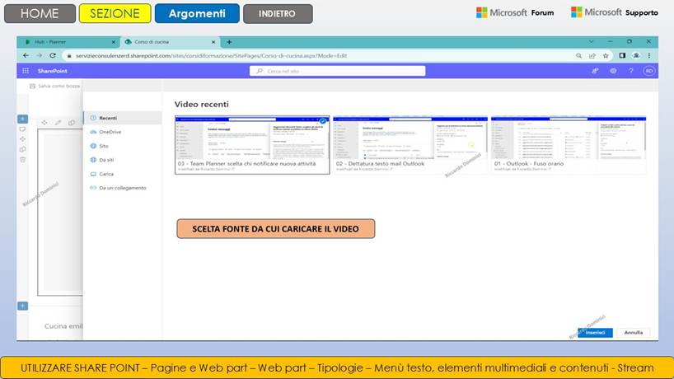Add section with upper plus button
This screenshot has height=379, width=674.
[23, 119]
